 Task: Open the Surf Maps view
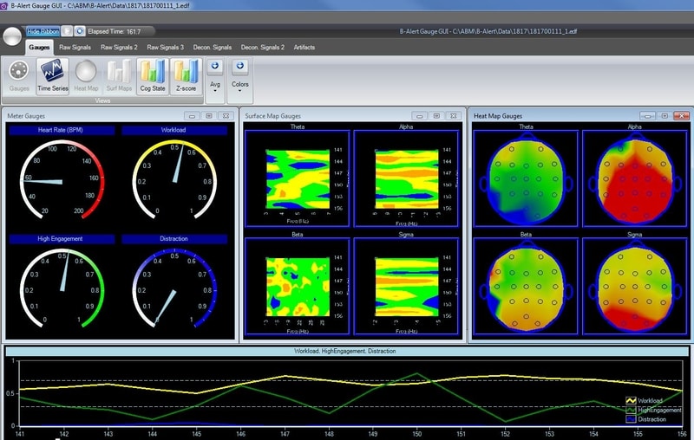tap(120, 74)
